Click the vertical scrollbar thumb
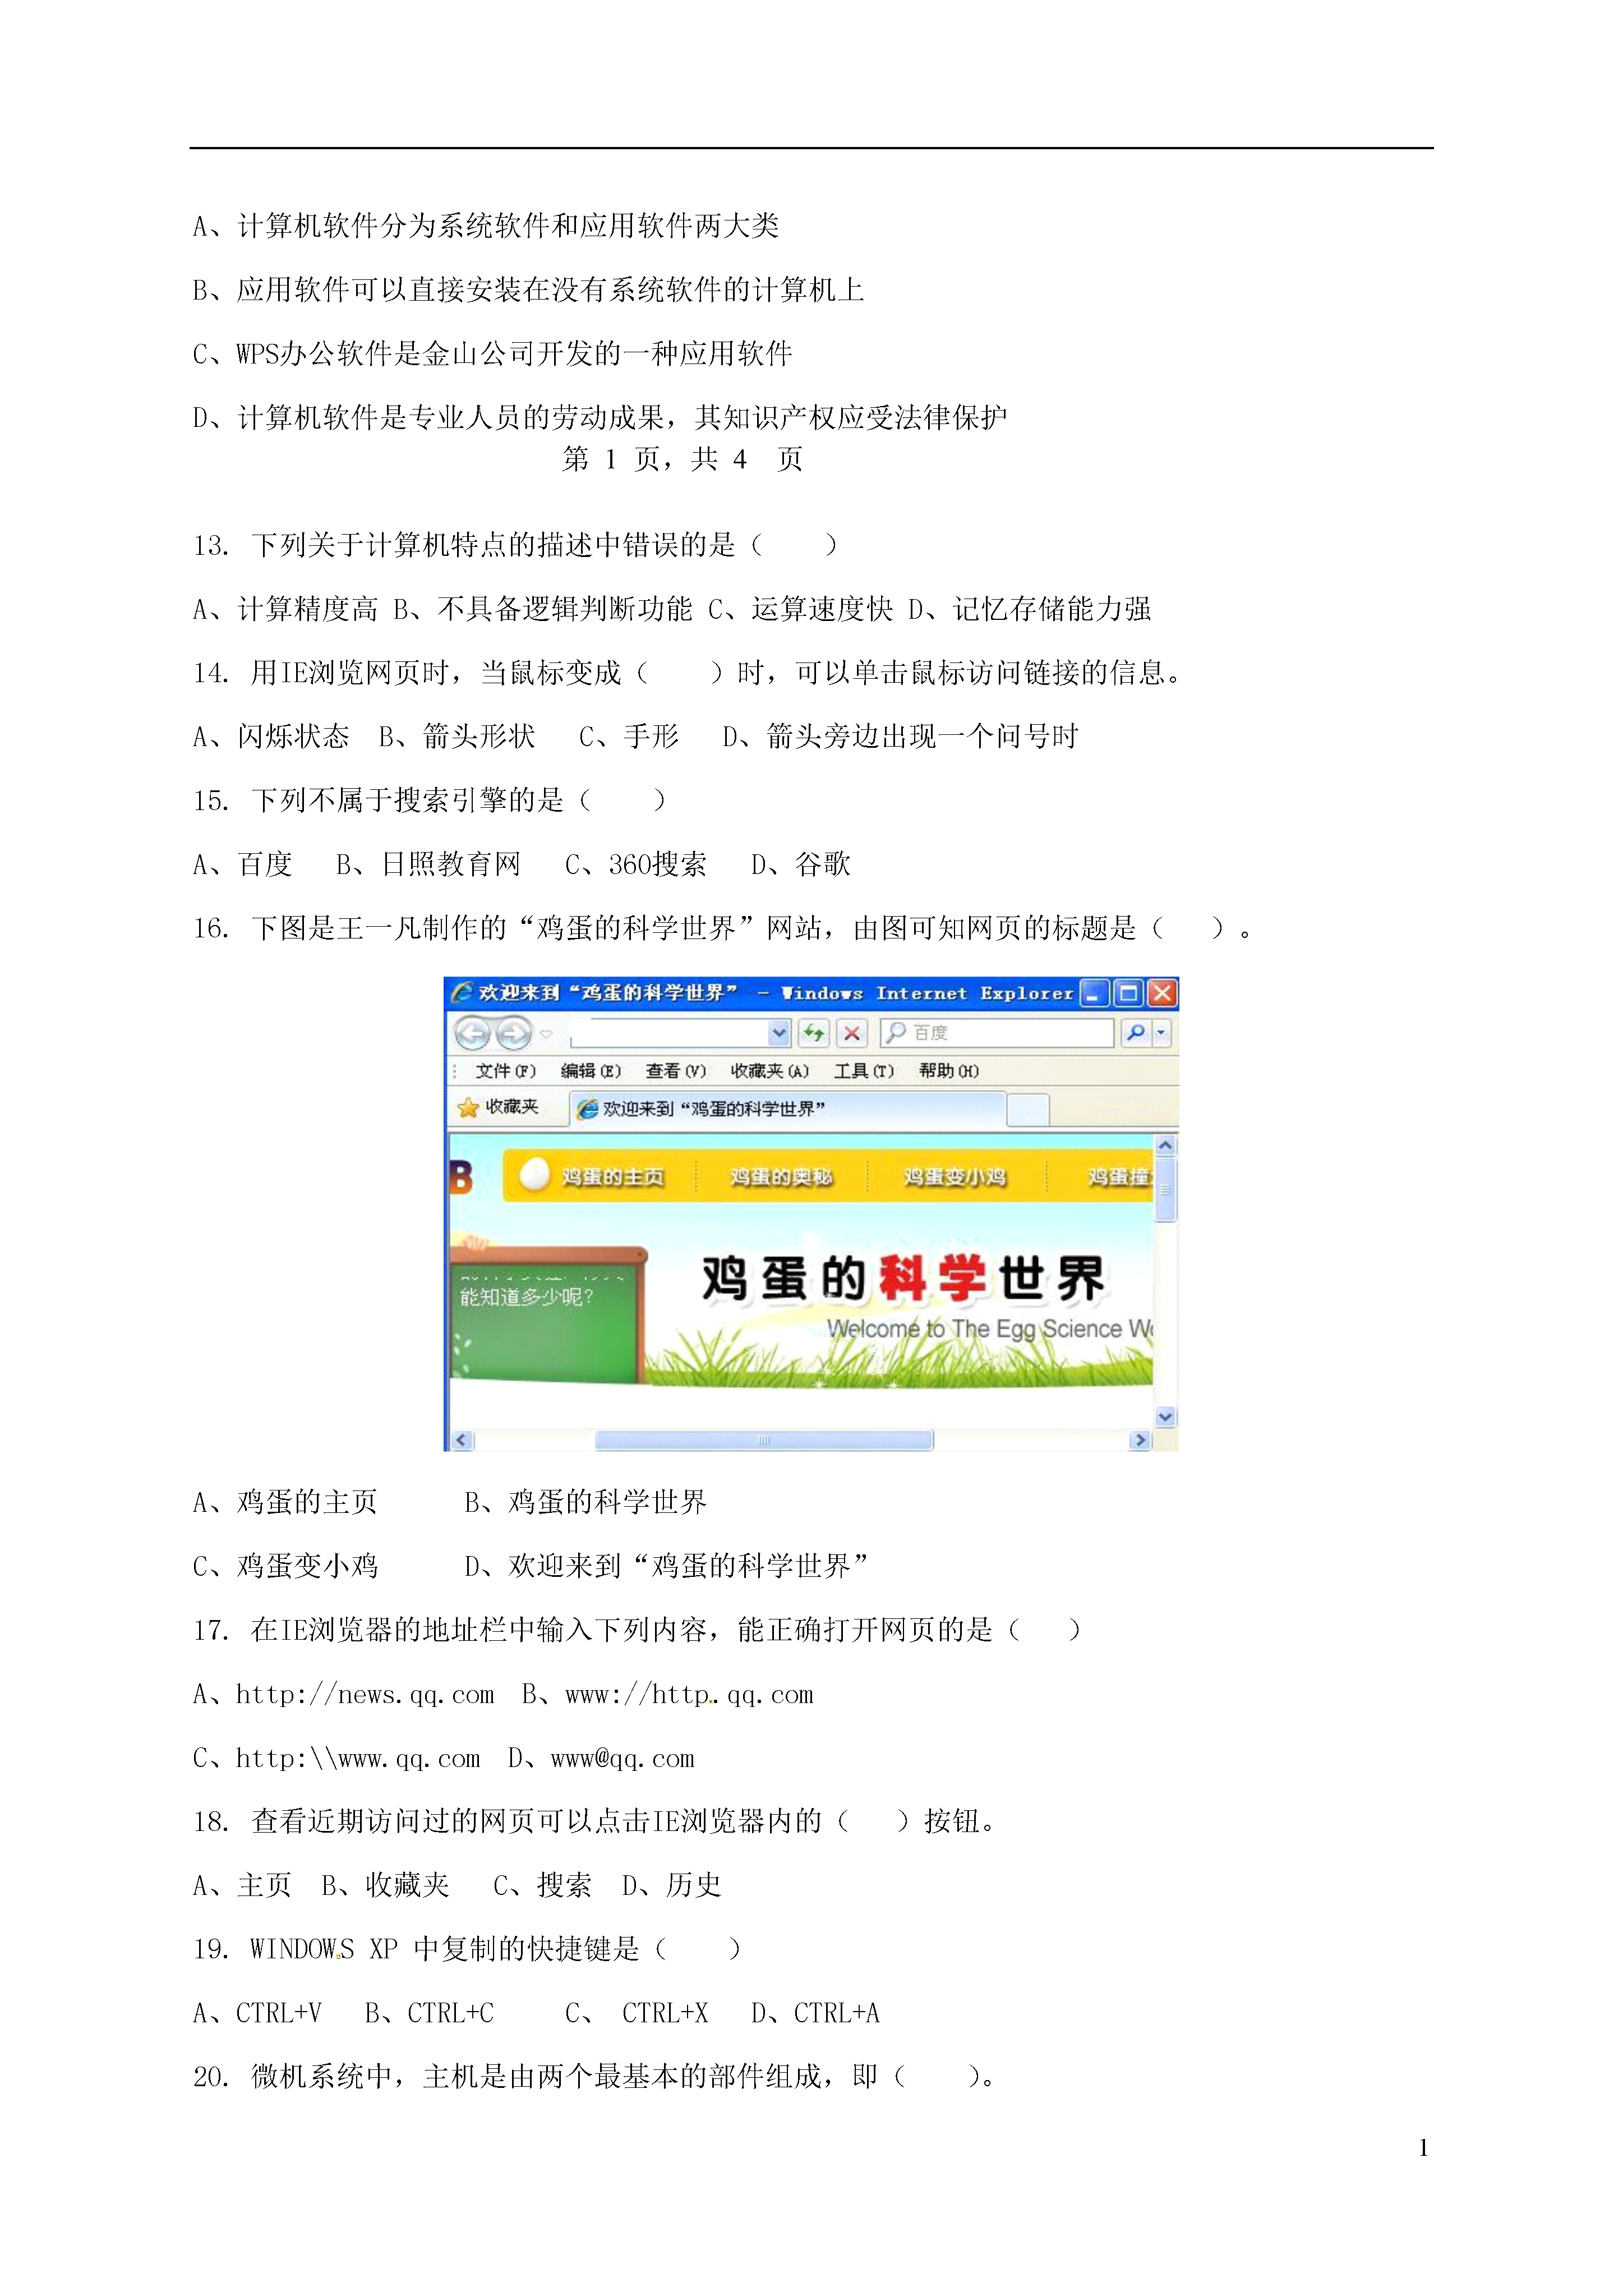This screenshot has height=2296, width=1623. [x=1165, y=1189]
